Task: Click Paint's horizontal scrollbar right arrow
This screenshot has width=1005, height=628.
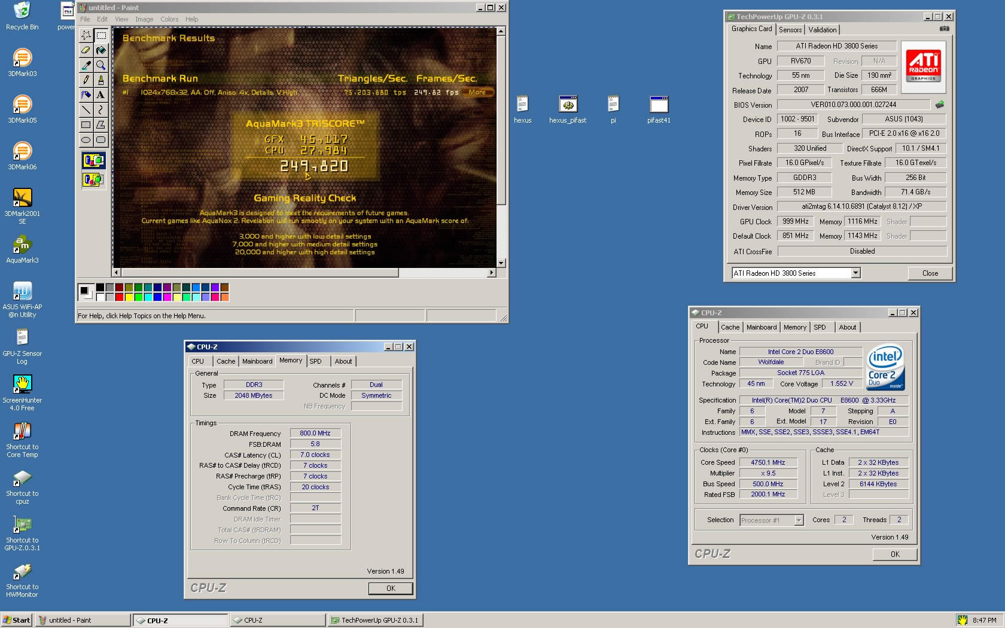Action: point(491,273)
